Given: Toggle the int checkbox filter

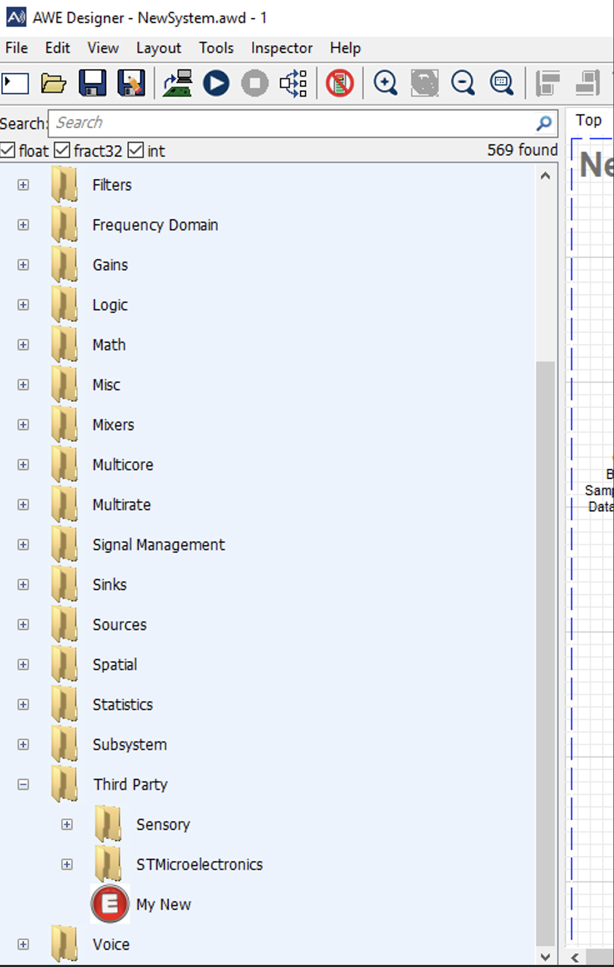Looking at the screenshot, I should (136, 151).
